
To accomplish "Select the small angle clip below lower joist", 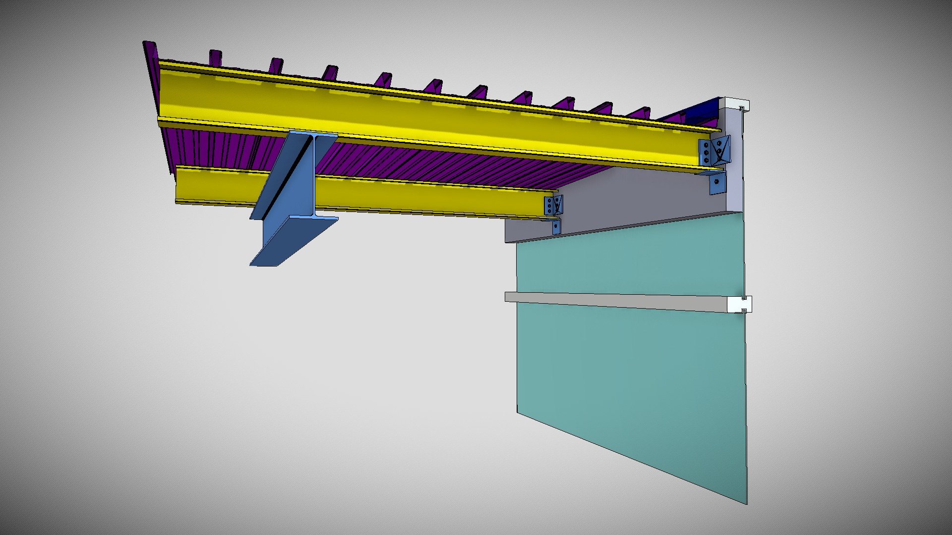I will (556, 226).
